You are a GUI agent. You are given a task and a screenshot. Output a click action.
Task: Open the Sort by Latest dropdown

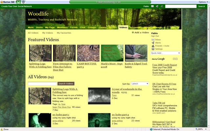click(140, 84)
